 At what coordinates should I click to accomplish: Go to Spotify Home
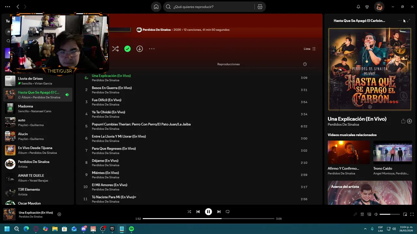pos(156,7)
